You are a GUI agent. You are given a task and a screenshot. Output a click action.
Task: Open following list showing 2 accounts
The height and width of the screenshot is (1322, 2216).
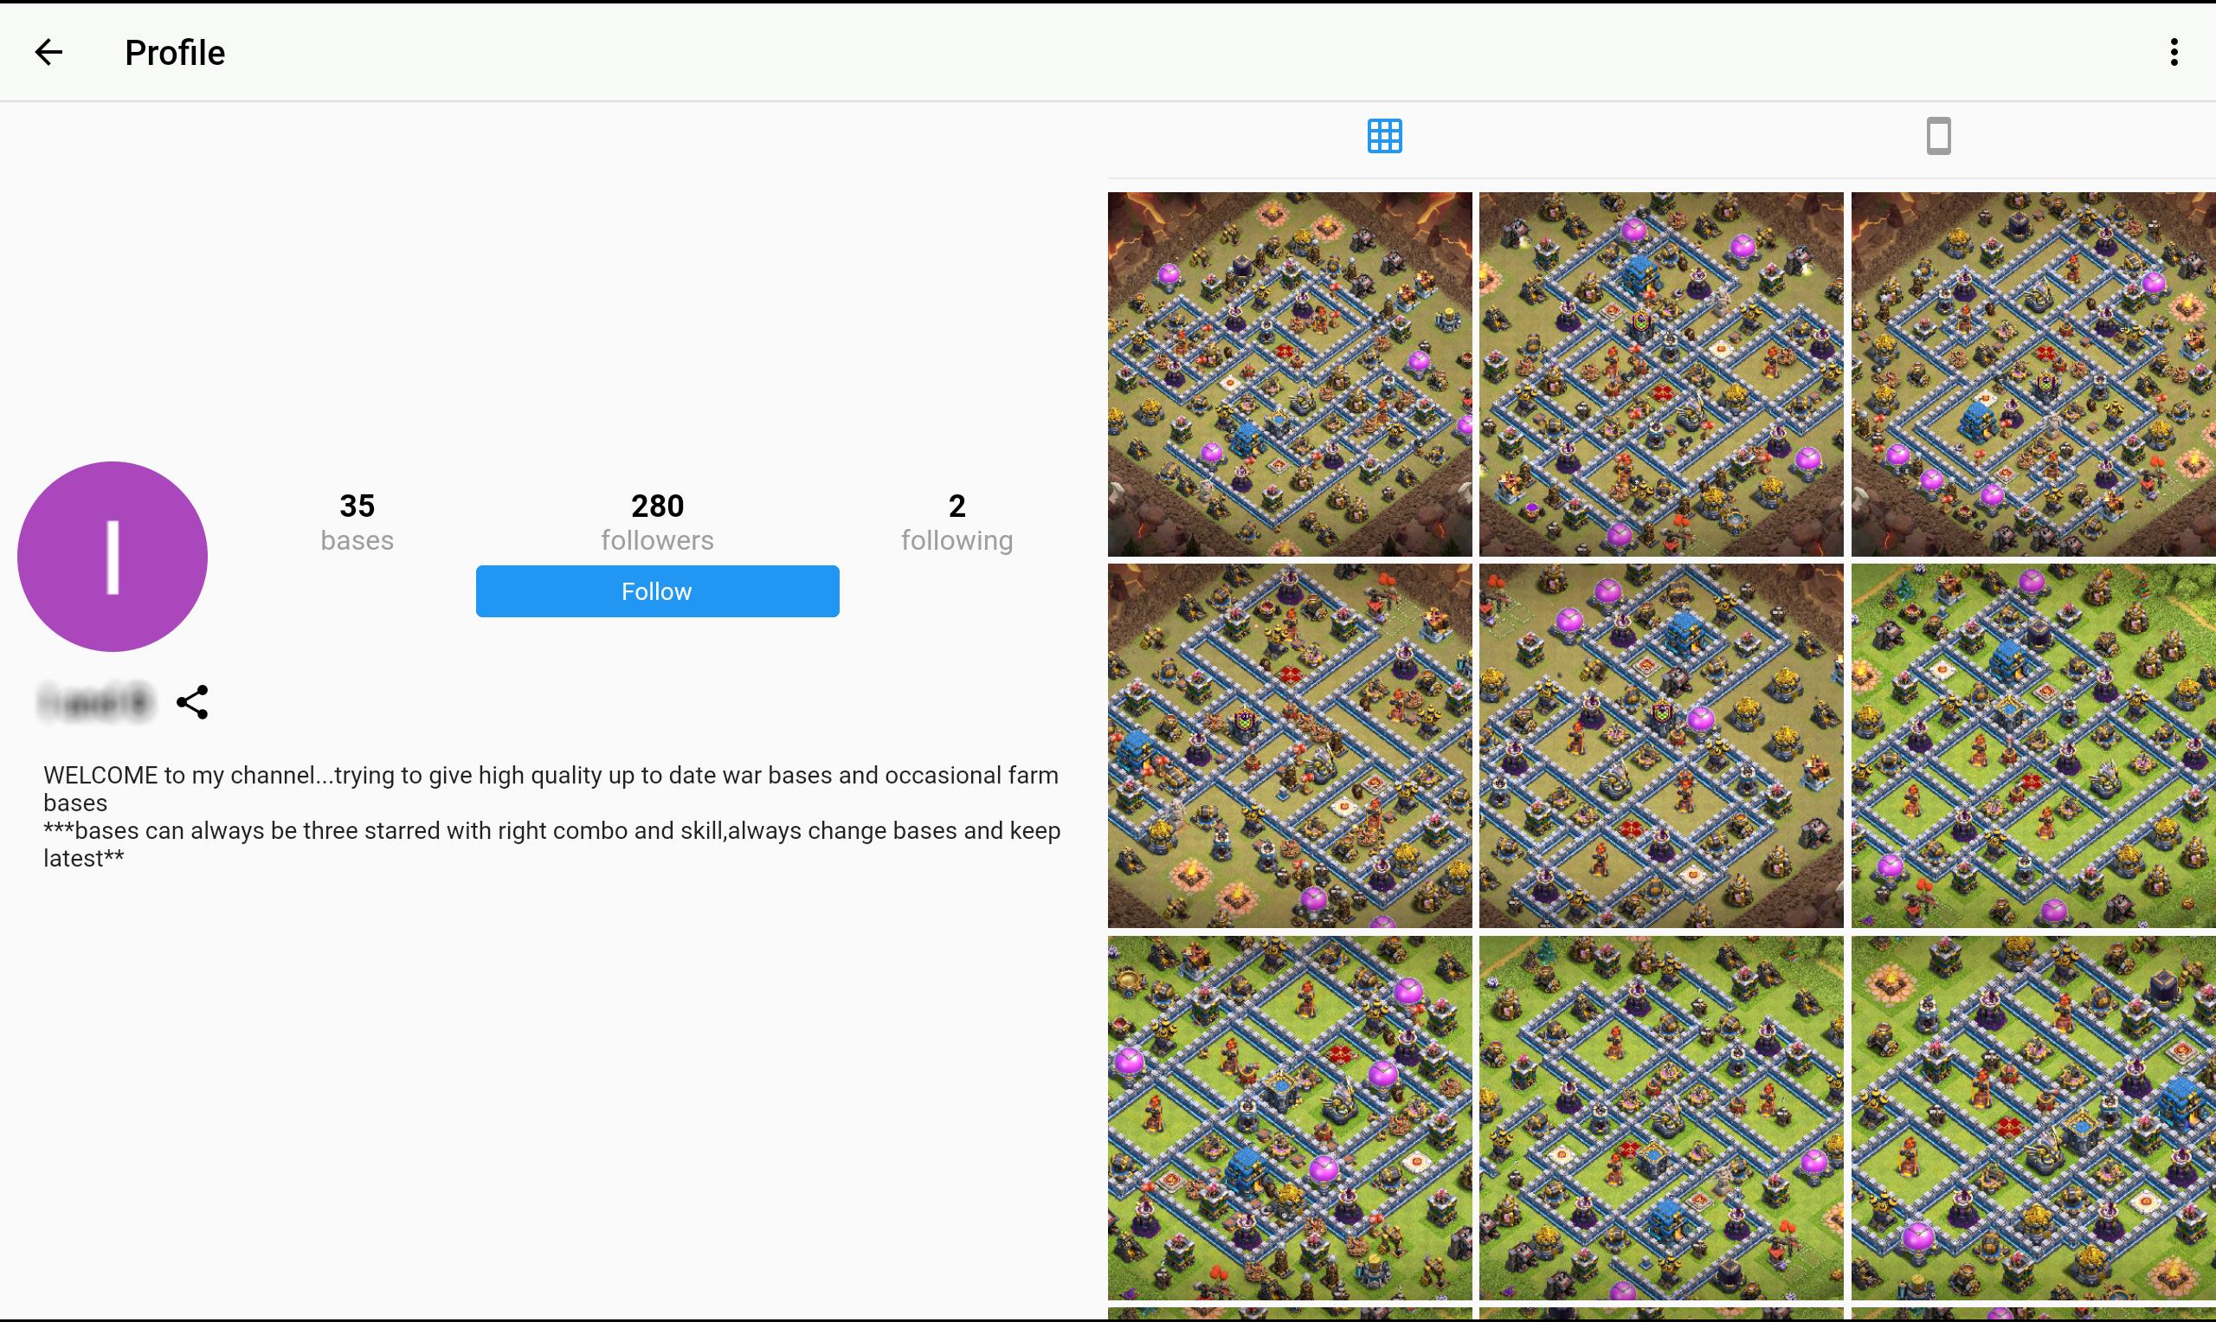click(957, 521)
